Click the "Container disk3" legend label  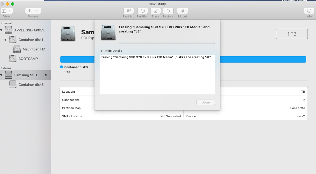(x=76, y=67)
